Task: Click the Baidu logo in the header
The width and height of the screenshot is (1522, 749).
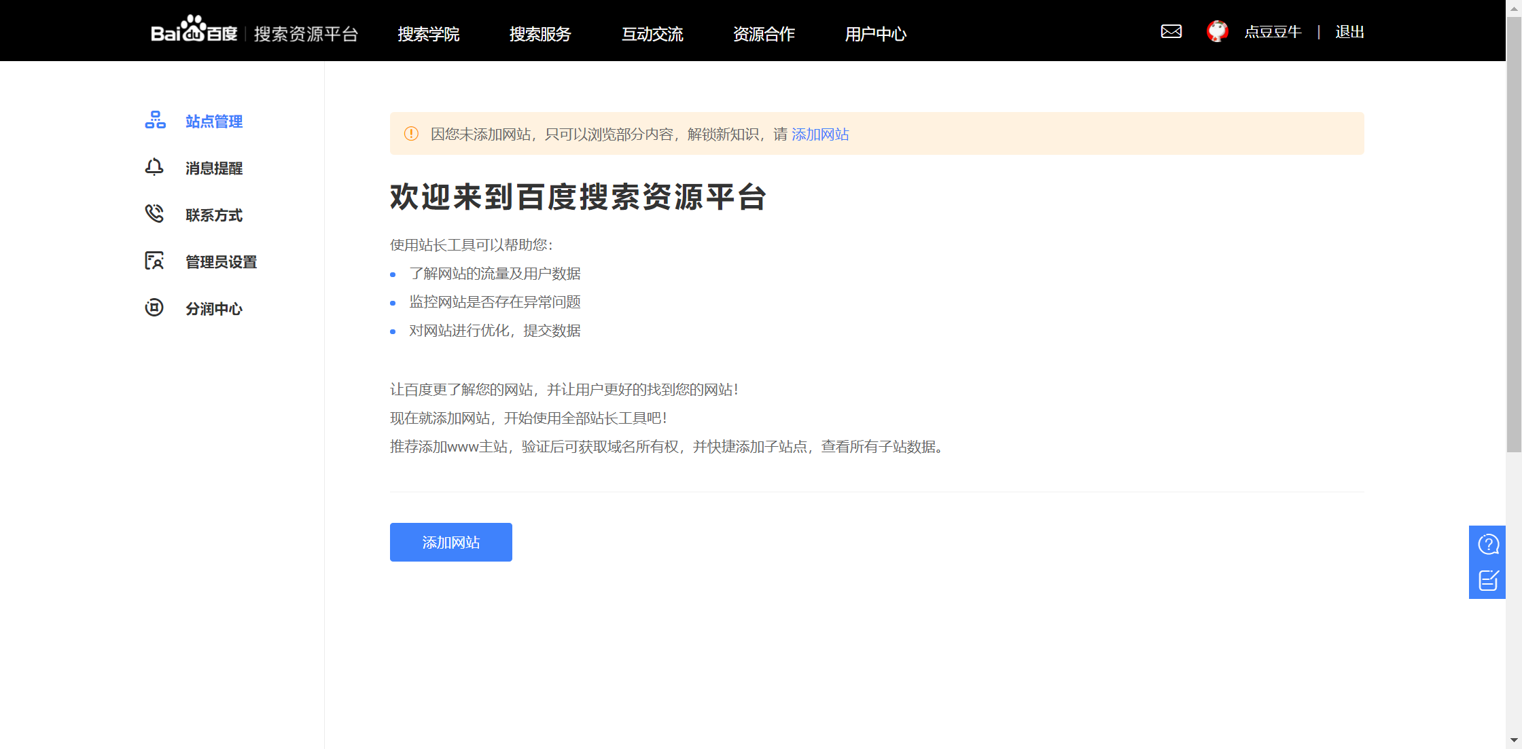Action: pos(194,30)
